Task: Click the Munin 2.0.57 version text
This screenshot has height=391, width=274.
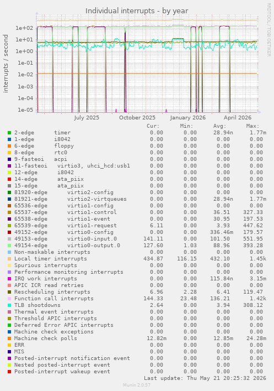Action: (x=137, y=385)
